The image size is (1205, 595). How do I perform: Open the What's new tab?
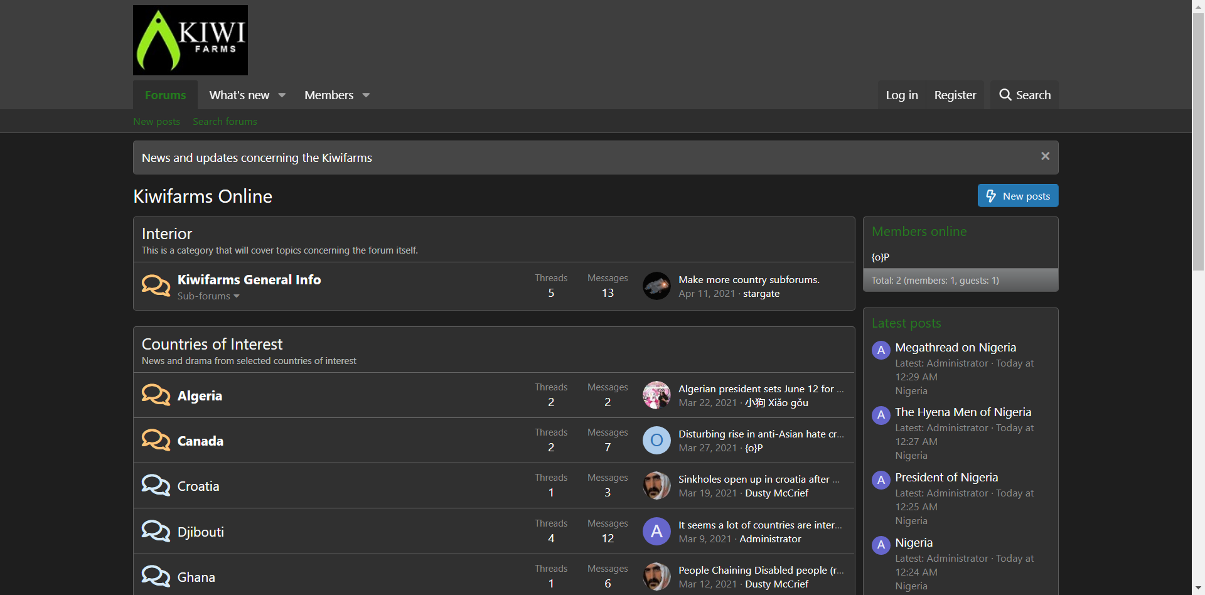[239, 95]
